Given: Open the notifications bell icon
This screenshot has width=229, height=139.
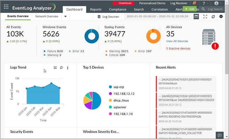Looking at the screenshot, I should tap(194, 3).
